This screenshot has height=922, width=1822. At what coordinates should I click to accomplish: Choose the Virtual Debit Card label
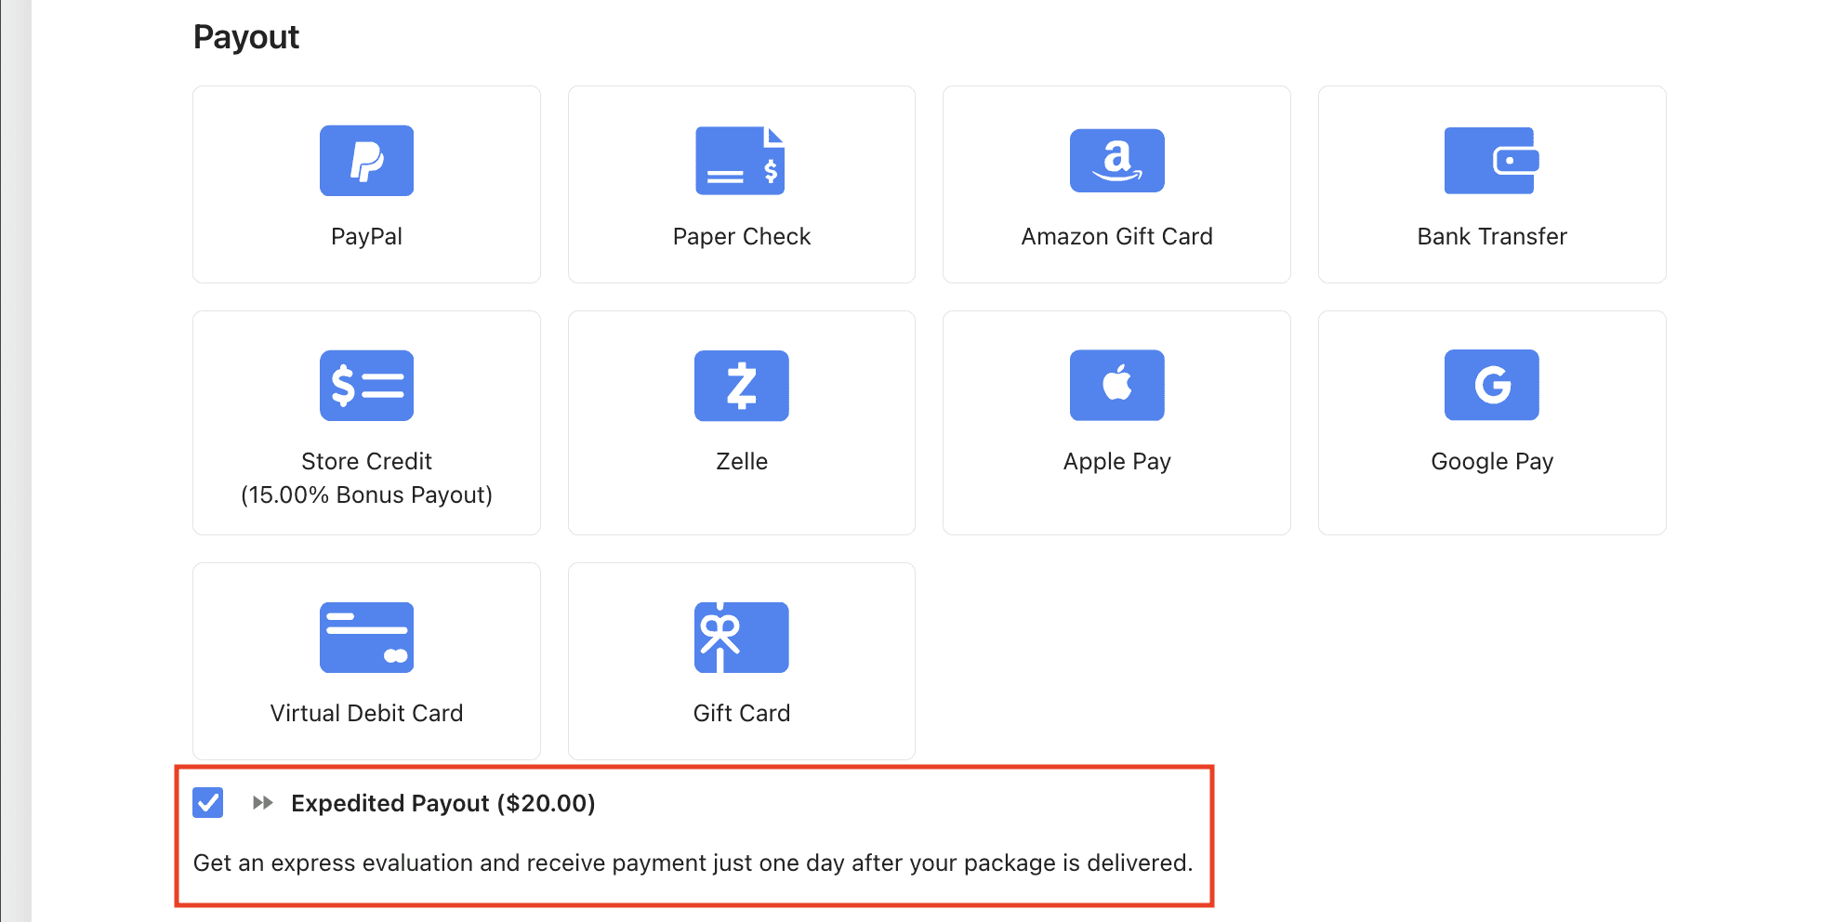pos(366,713)
